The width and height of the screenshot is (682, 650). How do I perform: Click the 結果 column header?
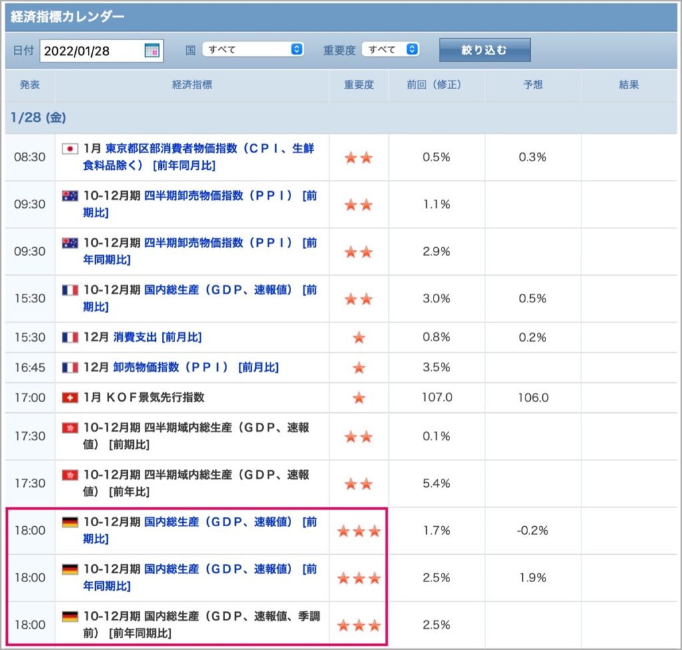629,85
